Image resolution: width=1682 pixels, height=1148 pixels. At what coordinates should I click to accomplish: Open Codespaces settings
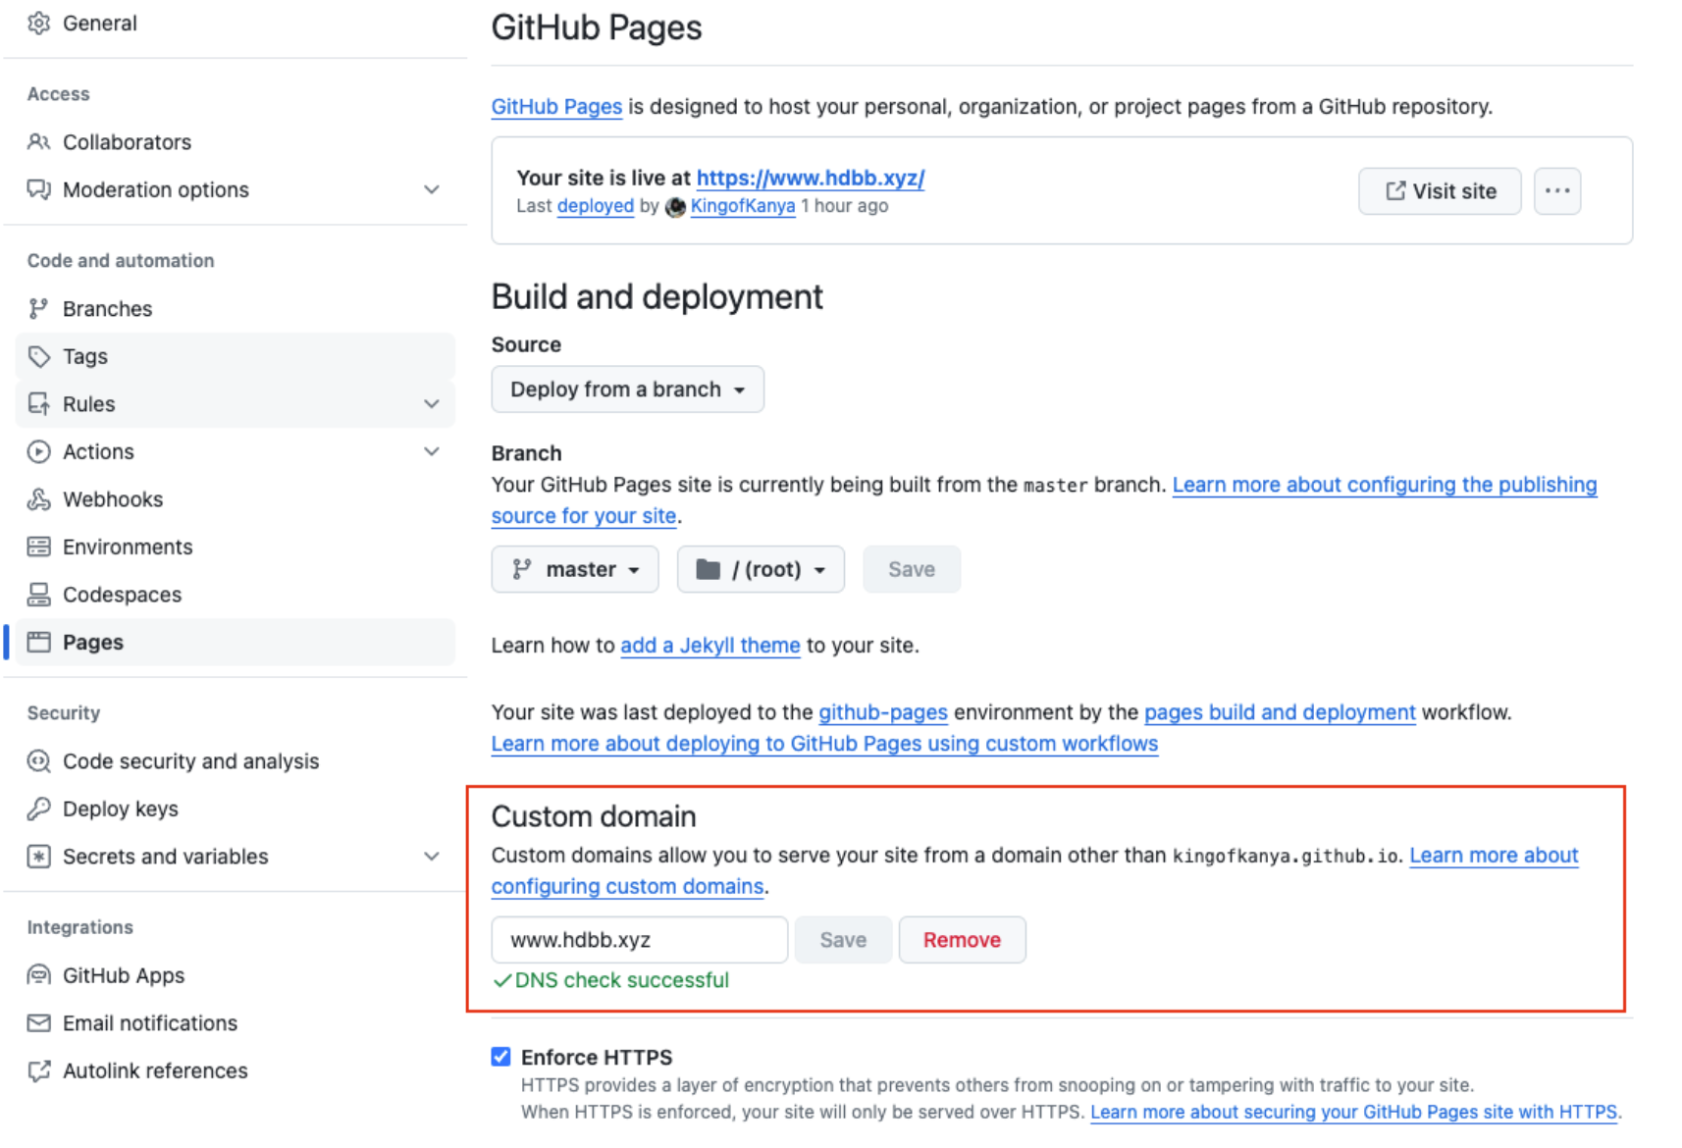pyautogui.click(x=235, y=594)
